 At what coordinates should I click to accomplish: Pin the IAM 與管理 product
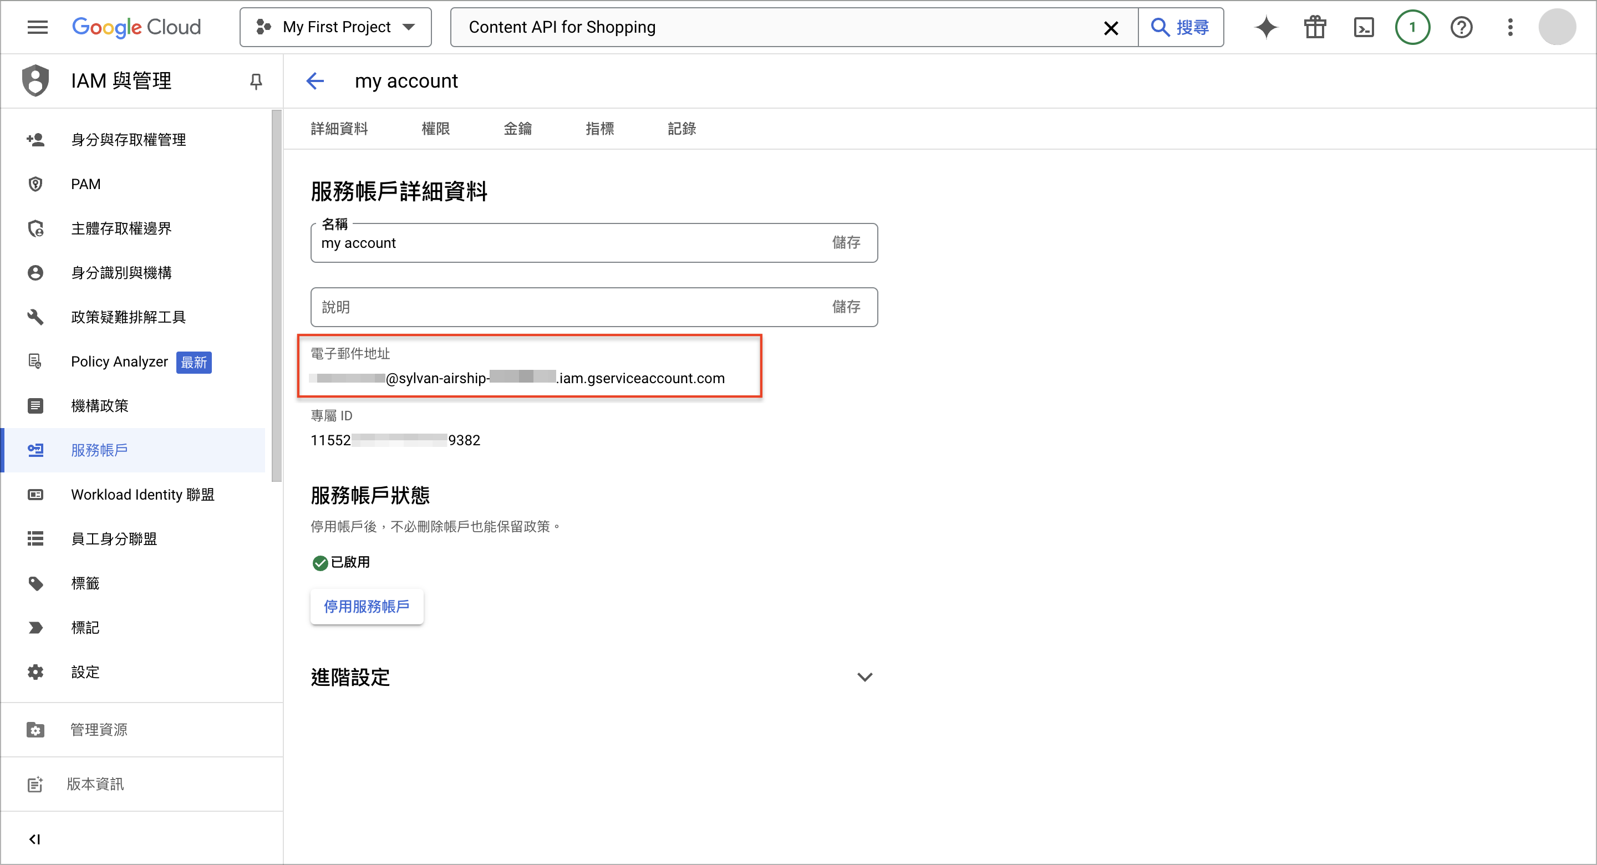tap(256, 81)
